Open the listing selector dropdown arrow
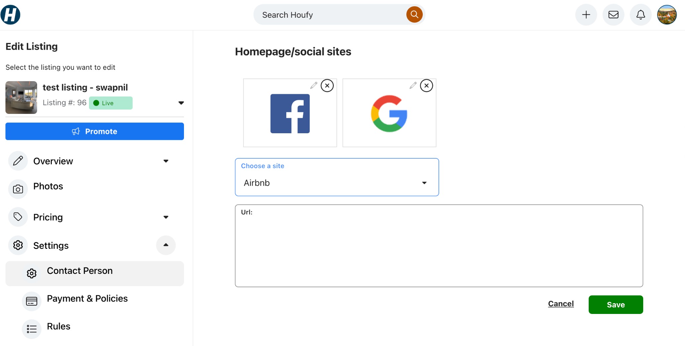 181,103
